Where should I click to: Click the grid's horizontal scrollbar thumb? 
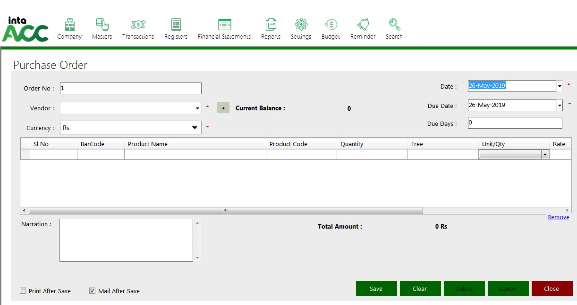click(226, 210)
